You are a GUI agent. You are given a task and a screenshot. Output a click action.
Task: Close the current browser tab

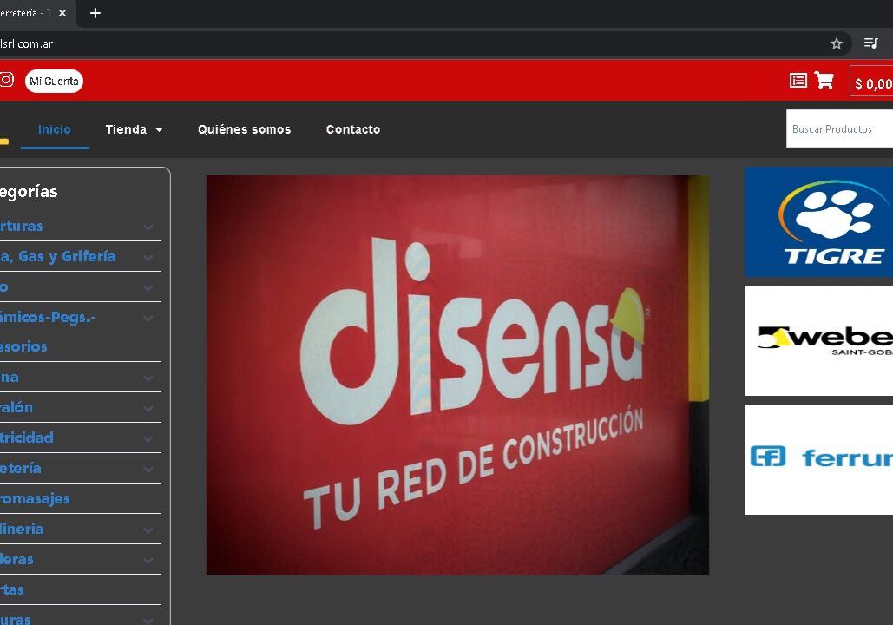tap(62, 13)
